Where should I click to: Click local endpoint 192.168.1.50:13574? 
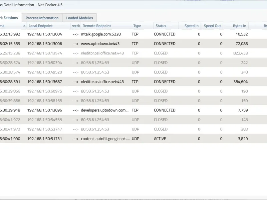(x=45, y=53)
